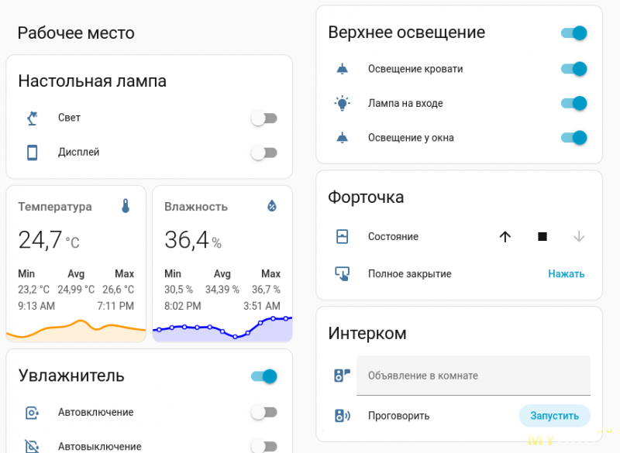Click the Запустить button

[x=554, y=416]
